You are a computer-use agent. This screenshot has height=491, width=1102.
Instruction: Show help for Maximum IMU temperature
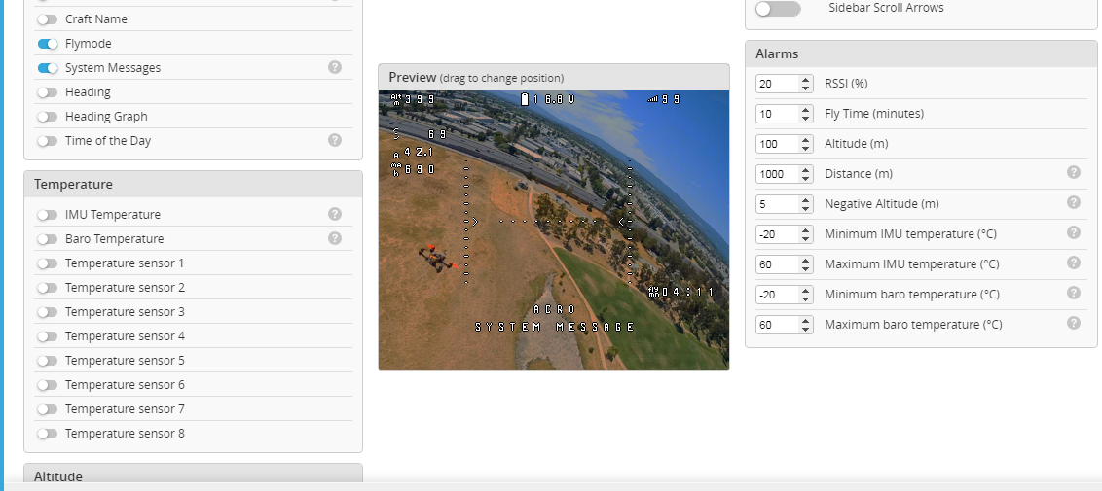[1073, 263]
